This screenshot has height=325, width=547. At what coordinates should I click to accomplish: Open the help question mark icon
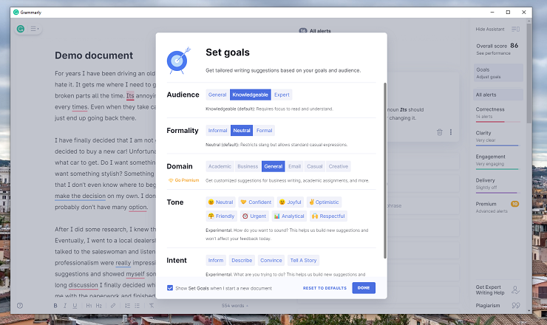[x=20, y=306]
